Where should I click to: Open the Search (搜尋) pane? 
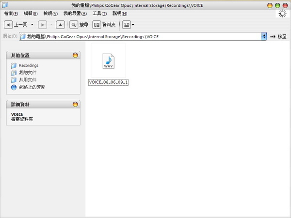pyautogui.click(x=79, y=25)
